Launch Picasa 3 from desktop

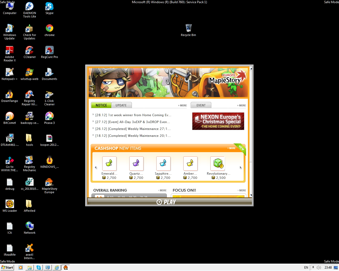coord(49,118)
